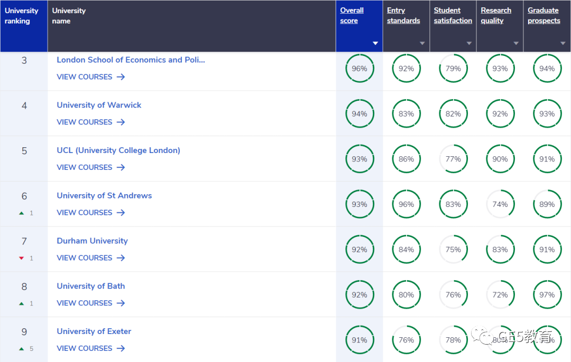The width and height of the screenshot is (571, 362).
Task: Click green up arrow for Exeter rank
Action: click(22, 349)
